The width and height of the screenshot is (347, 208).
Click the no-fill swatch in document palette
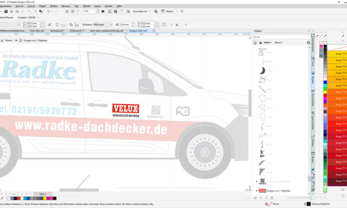(9, 198)
